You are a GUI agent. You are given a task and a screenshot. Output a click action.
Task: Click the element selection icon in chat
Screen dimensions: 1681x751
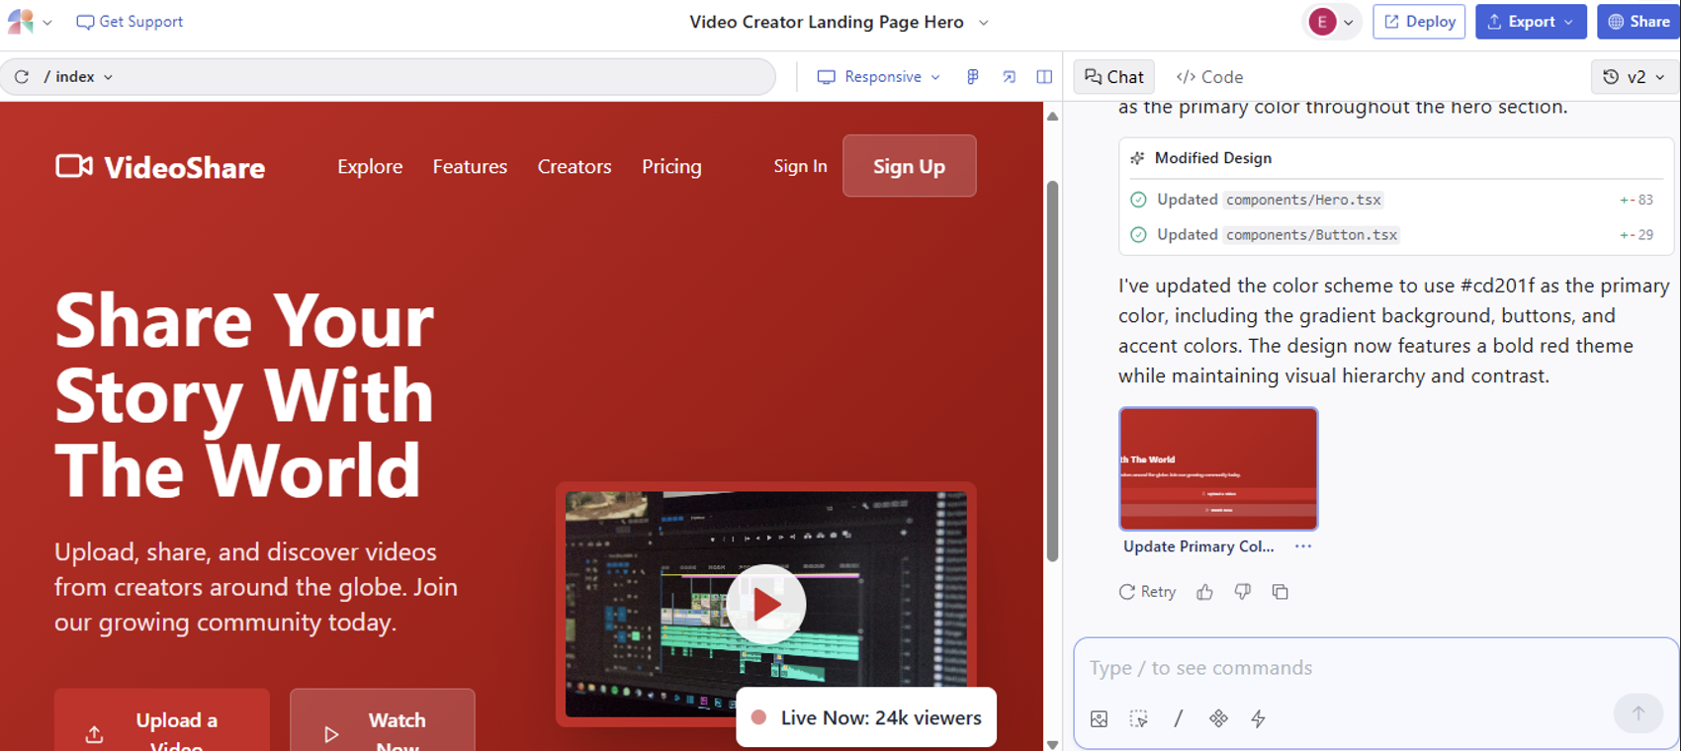click(x=1138, y=718)
